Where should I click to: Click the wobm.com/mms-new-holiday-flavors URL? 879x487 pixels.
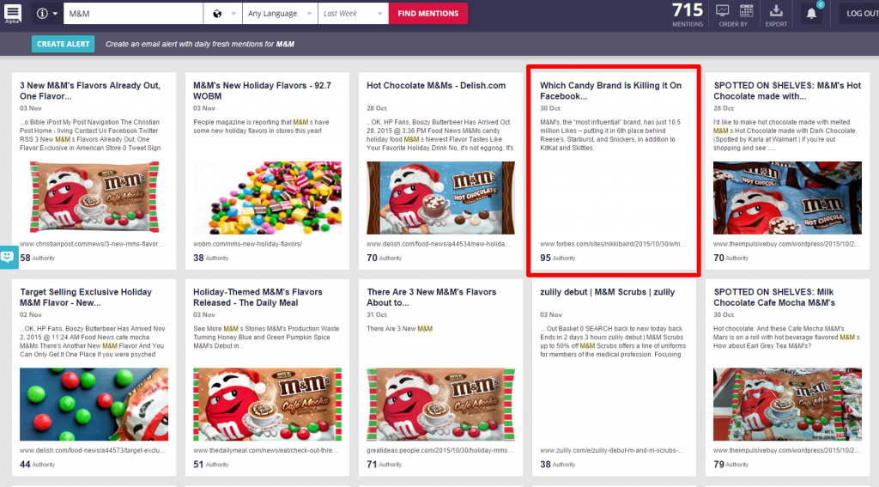point(248,244)
